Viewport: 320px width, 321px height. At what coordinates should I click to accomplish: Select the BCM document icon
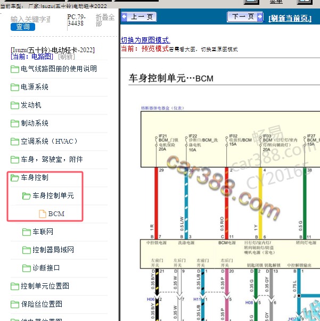tap(43, 214)
